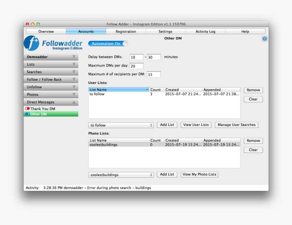Image resolution: width=292 pixels, height=225 pixels.
Task: Expand the Unfollow sidebar section
Action: click(51, 87)
